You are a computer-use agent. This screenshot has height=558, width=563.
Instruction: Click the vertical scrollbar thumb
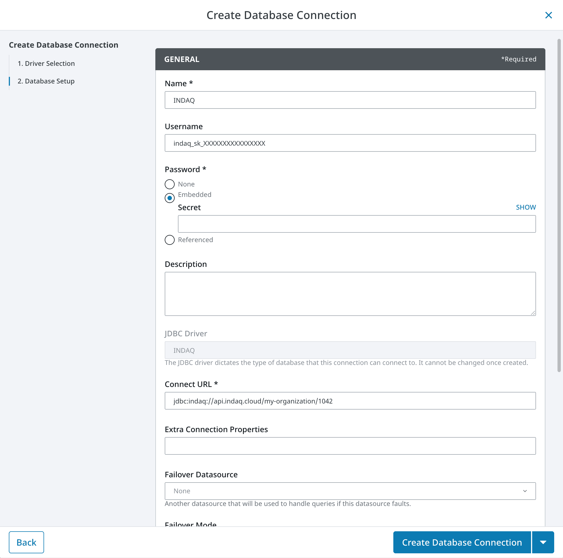559,205
